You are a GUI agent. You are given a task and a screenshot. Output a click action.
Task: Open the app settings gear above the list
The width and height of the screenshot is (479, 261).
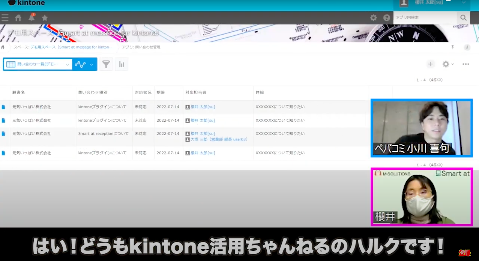click(x=445, y=64)
